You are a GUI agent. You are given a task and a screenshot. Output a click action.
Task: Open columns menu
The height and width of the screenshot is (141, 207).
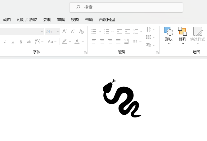[x=137, y=42]
